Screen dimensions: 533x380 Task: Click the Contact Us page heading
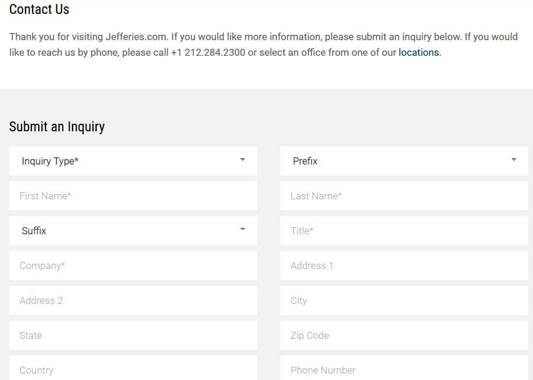(39, 9)
